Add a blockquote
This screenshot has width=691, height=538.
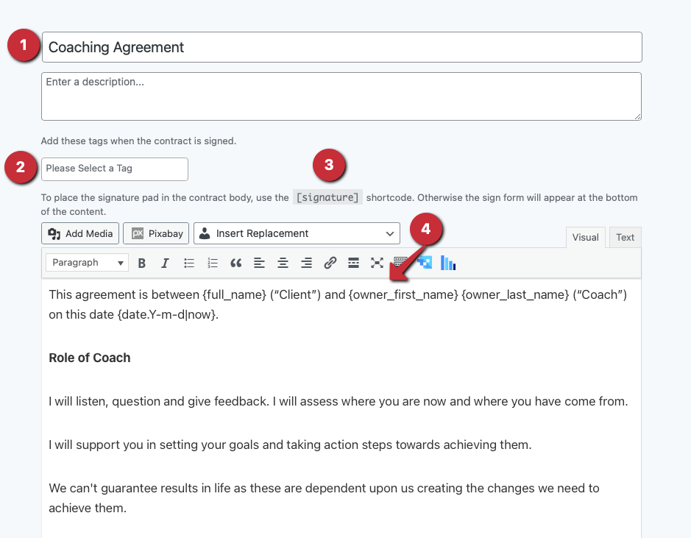(x=236, y=263)
